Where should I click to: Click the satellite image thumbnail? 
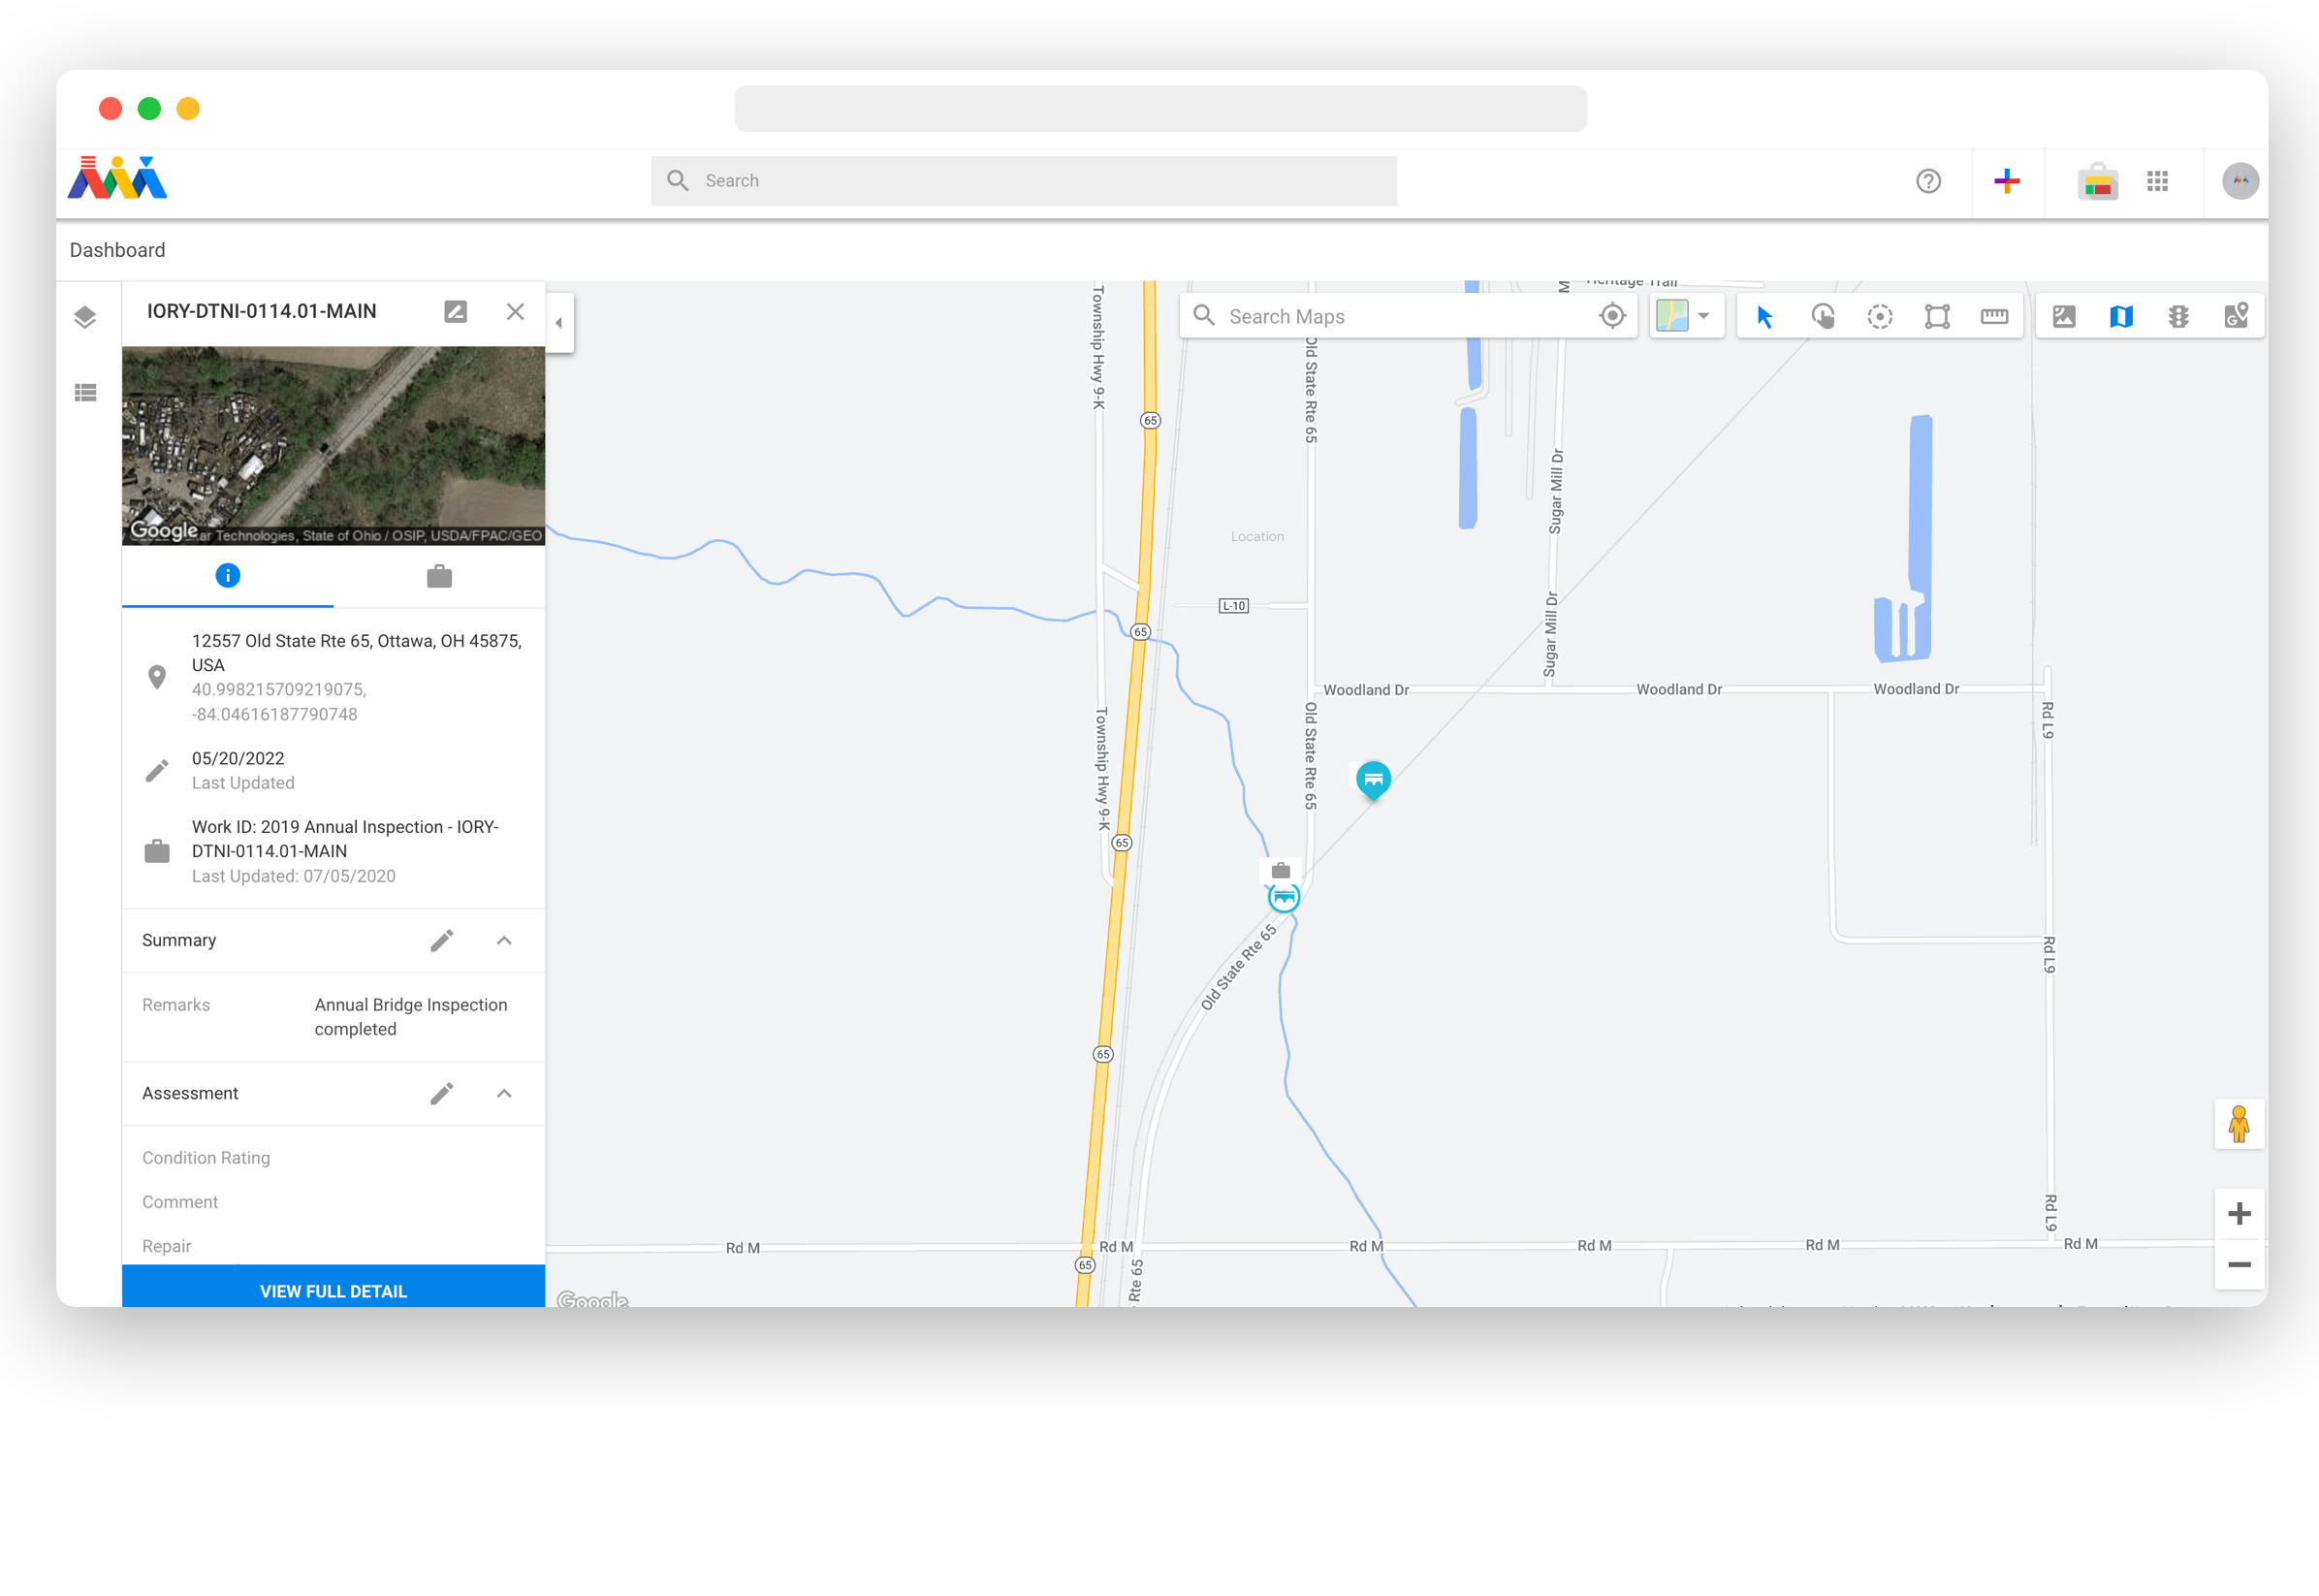pos(334,446)
